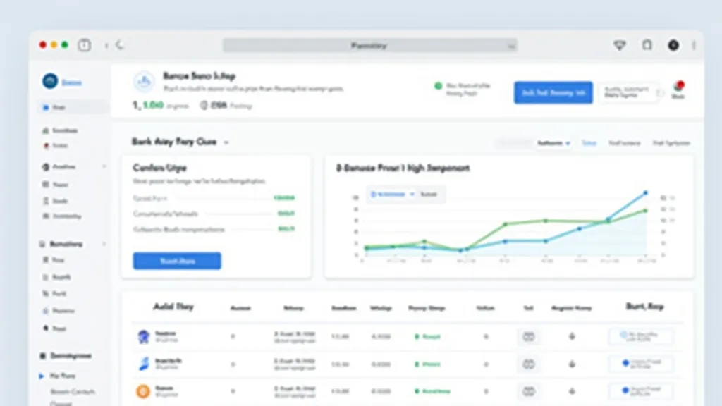Click the circular icon in the top header card

(x=144, y=82)
